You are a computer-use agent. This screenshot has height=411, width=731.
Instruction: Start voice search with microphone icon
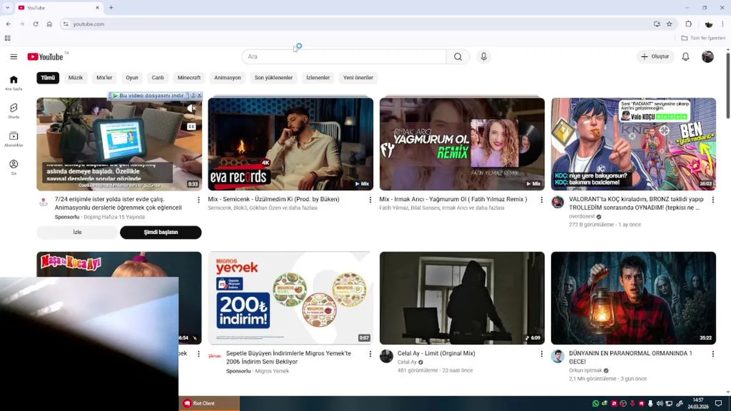pyautogui.click(x=484, y=57)
